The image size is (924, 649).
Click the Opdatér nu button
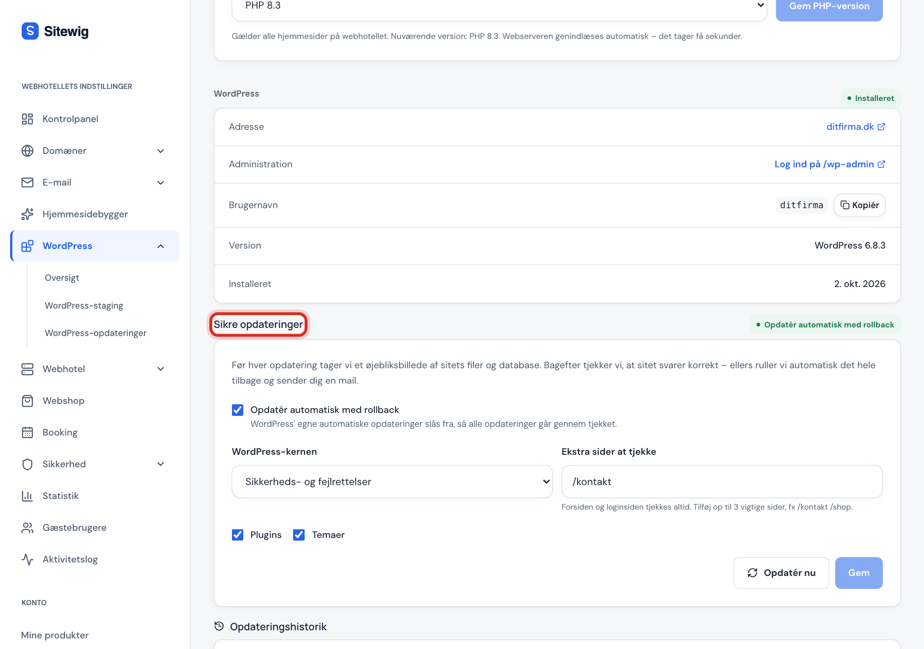[x=781, y=573]
